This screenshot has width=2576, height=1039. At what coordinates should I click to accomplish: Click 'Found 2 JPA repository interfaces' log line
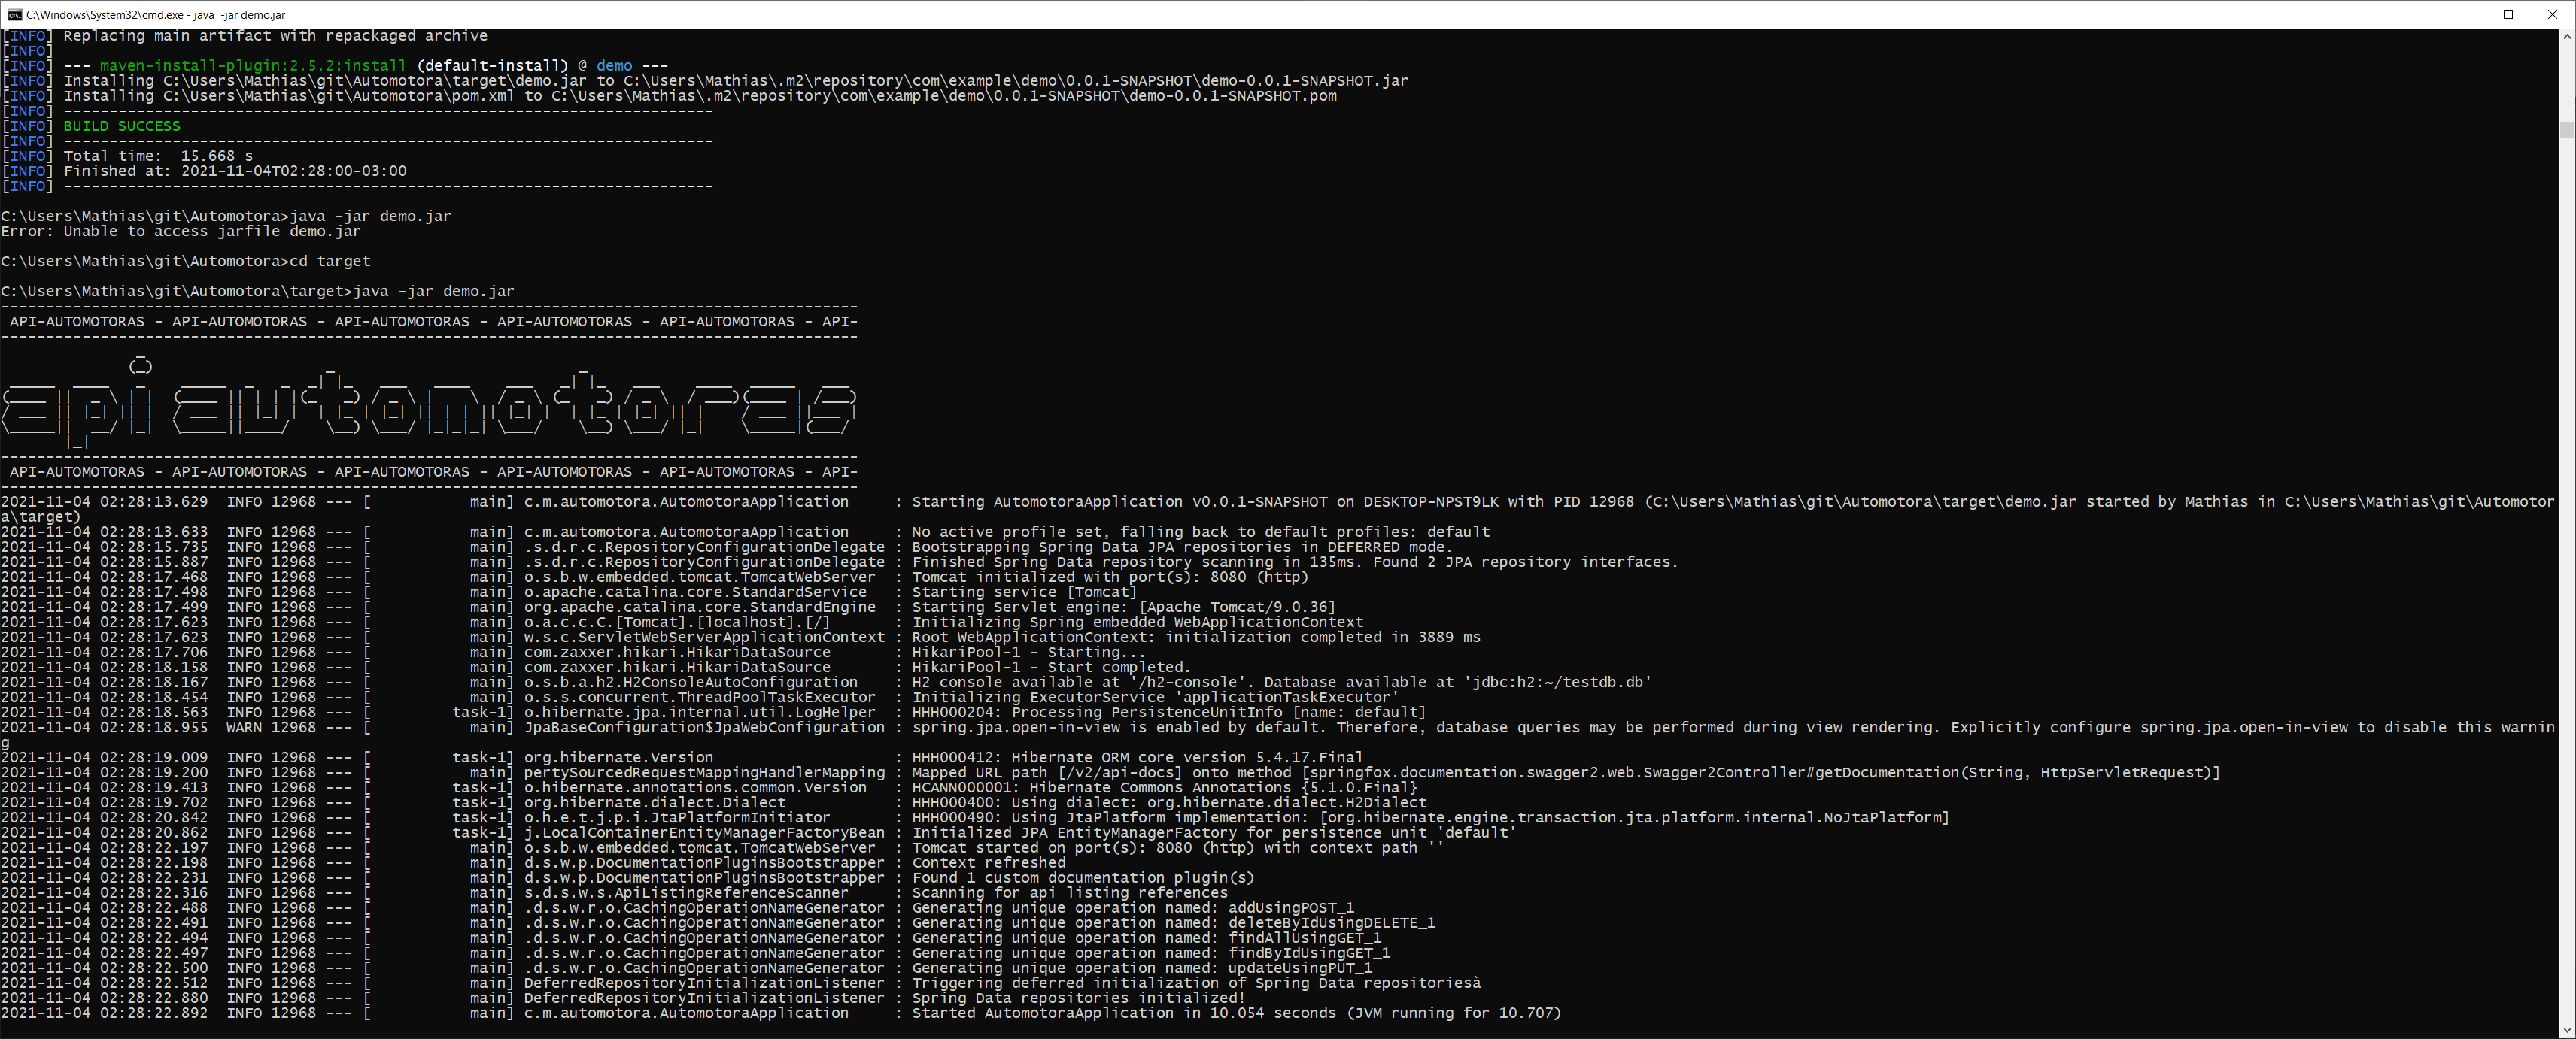point(1295,562)
